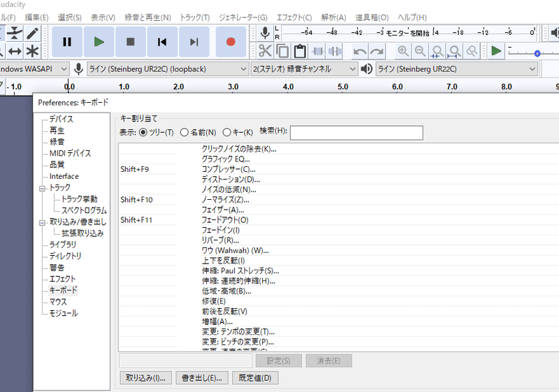Click the recording level meter scale
The width and height of the screenshot is (559, 392).
click(409, 33)
